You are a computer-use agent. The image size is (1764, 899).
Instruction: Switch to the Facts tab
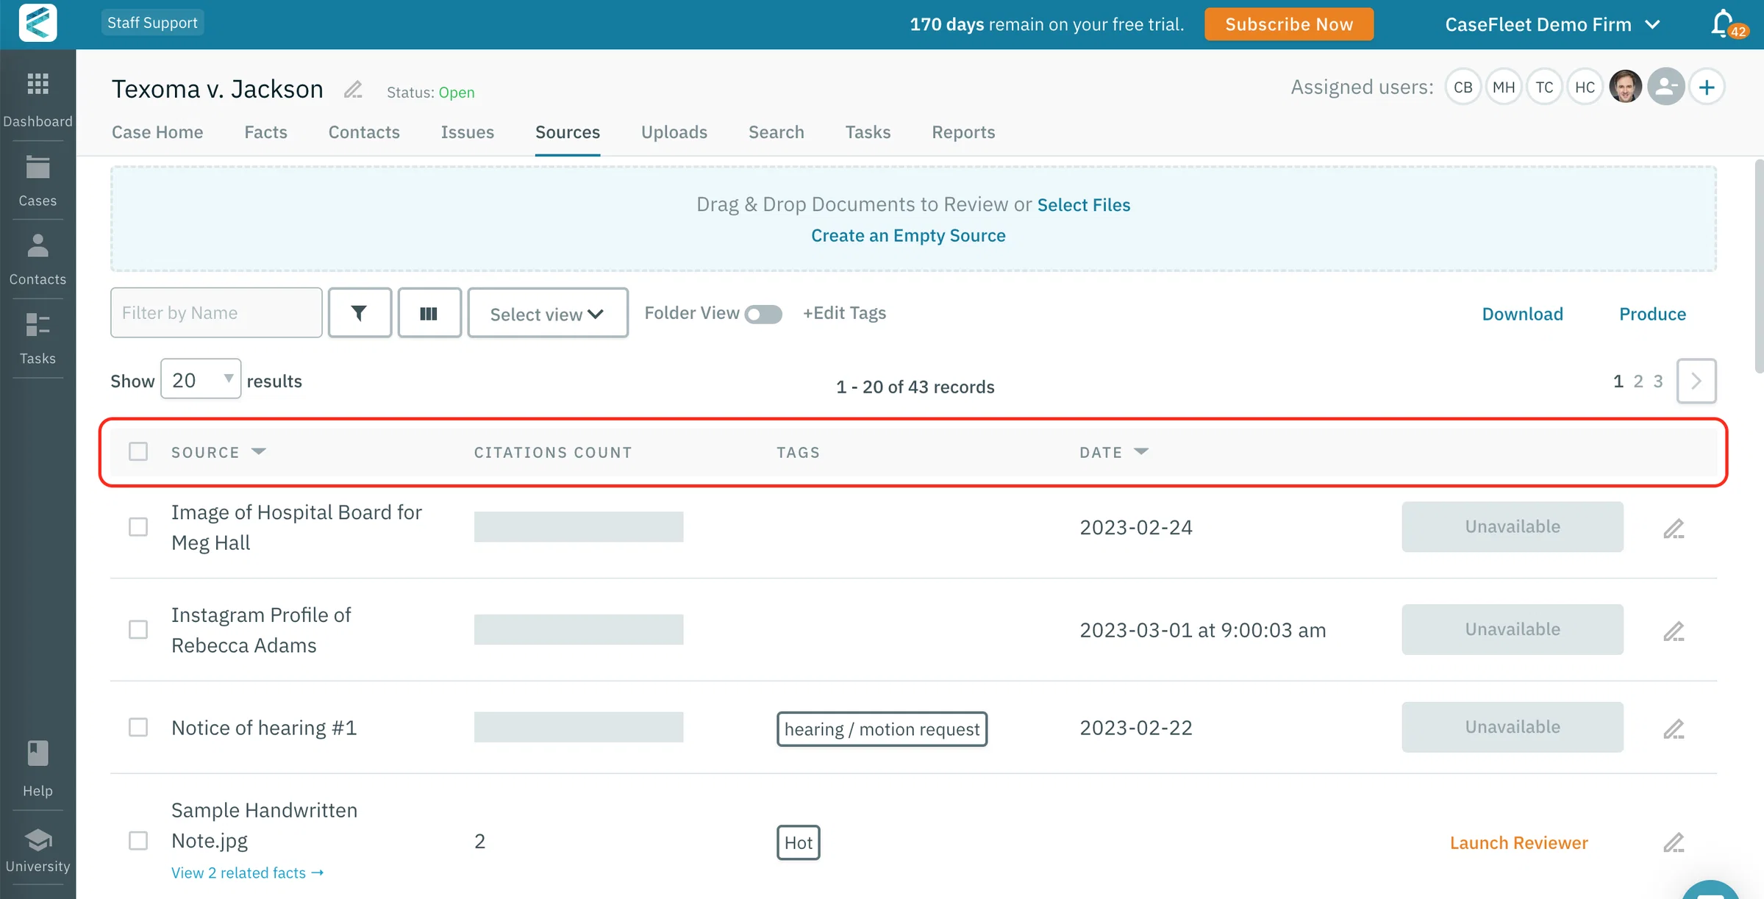(265, 132)
